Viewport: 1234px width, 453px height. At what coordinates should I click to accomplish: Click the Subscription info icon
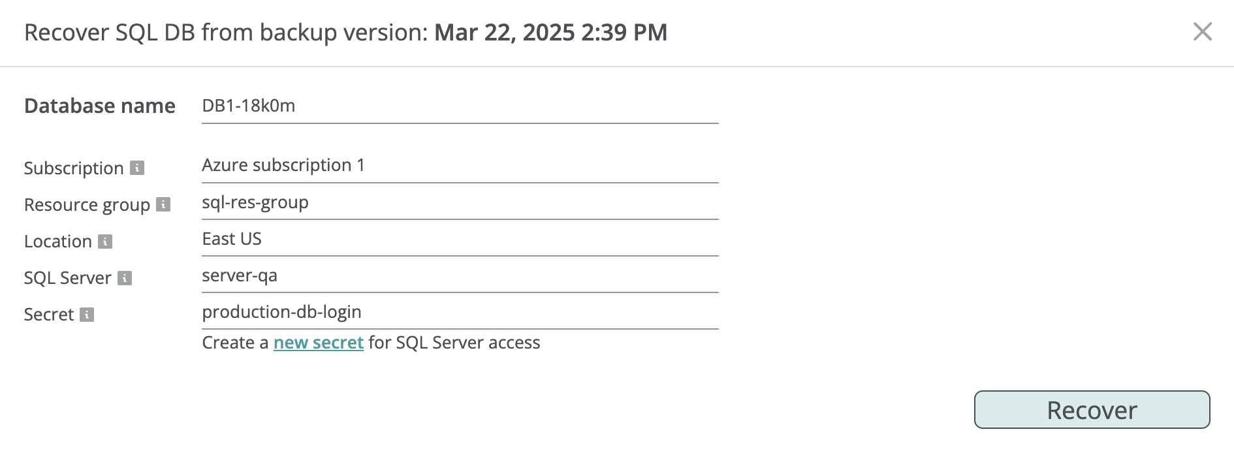(x=137, y=168)
